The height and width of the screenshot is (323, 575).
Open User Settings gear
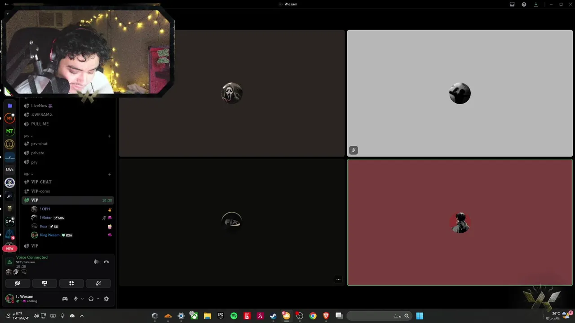106,299
